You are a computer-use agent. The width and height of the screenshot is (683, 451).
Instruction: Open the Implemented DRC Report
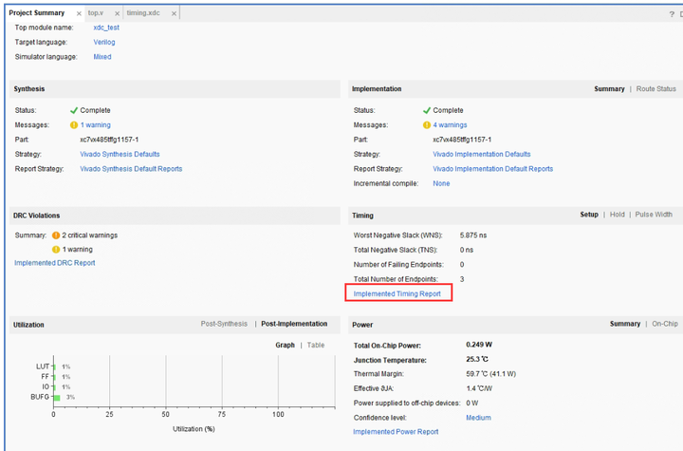pyautogui.click(x=54, y=263)
